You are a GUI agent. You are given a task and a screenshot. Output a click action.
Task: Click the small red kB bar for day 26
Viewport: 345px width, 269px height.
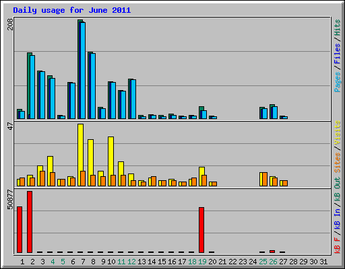click(272, 252)
